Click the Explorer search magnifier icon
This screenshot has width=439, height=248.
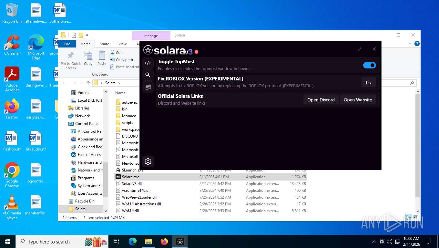click(x=412, y=83)
